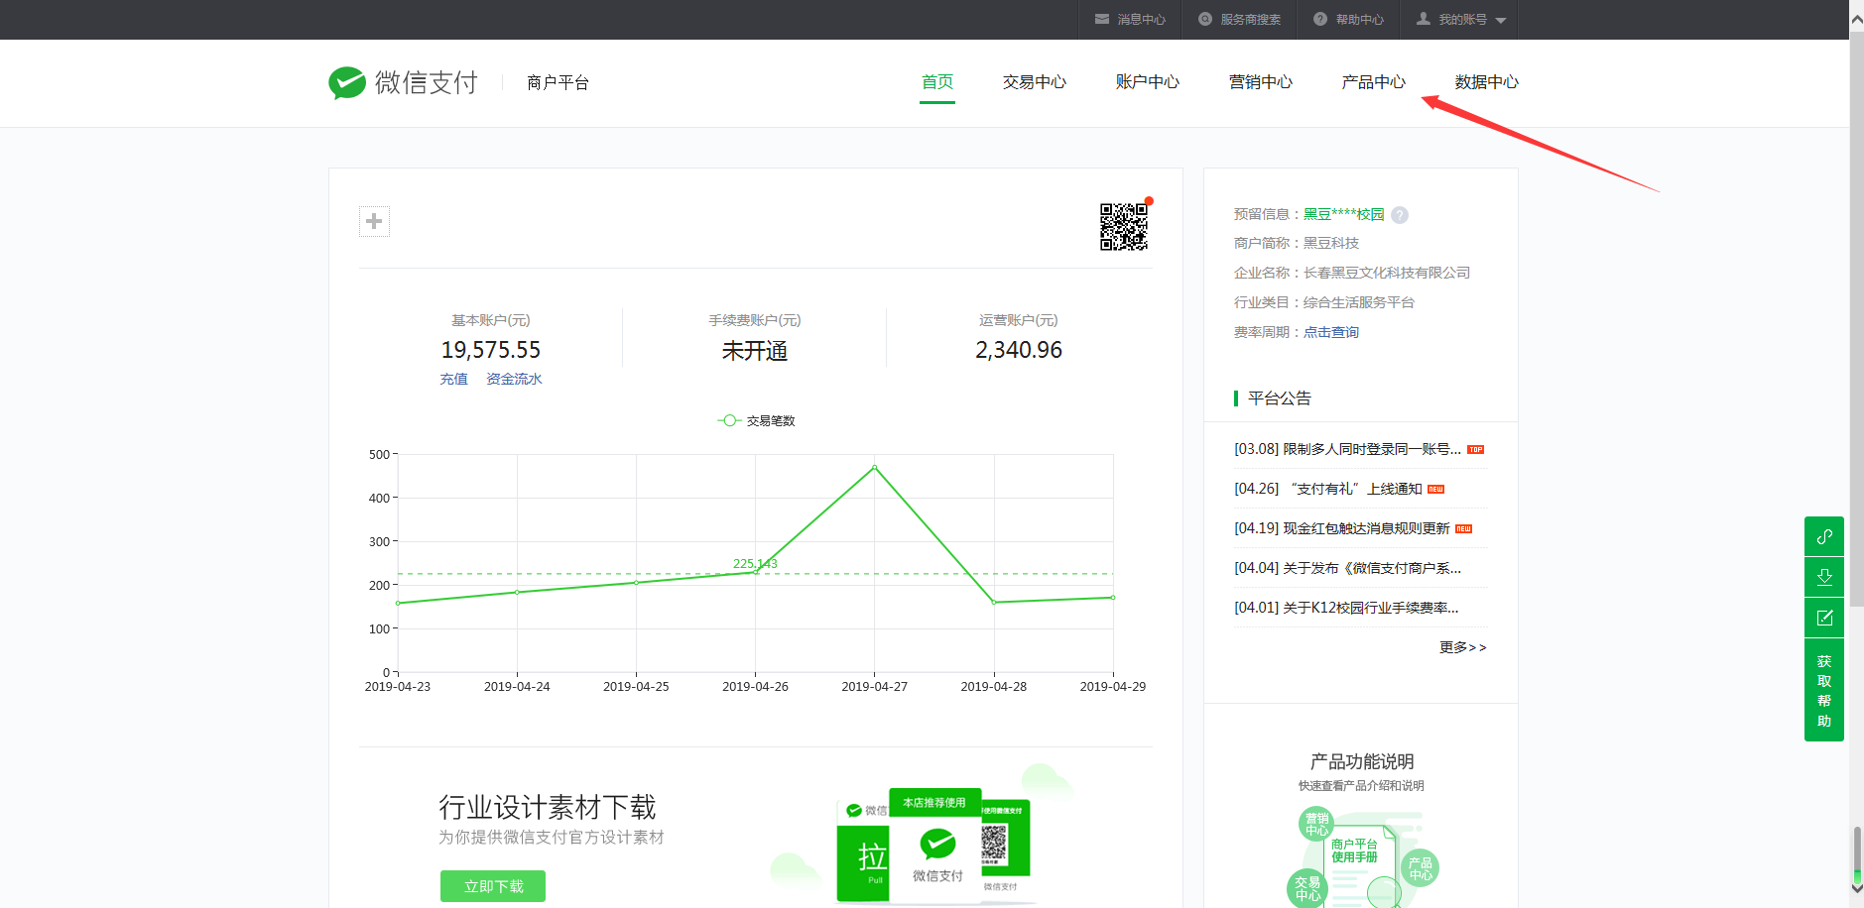Screen dimensions: 1864x908
Task: Open the 更多>> announcements link
Action: pyautogui.click(x=1463, y=647)
